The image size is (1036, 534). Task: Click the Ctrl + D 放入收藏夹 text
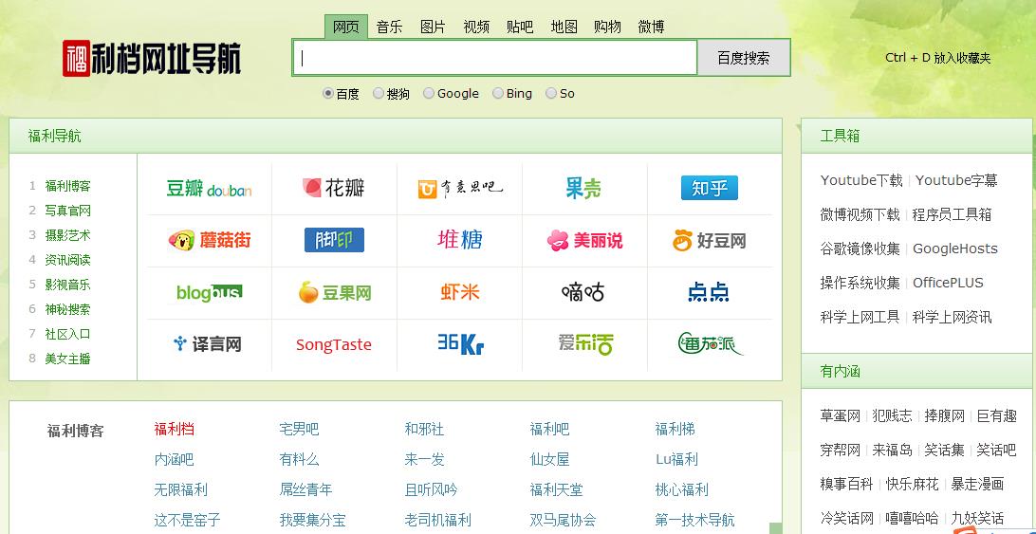937,58
